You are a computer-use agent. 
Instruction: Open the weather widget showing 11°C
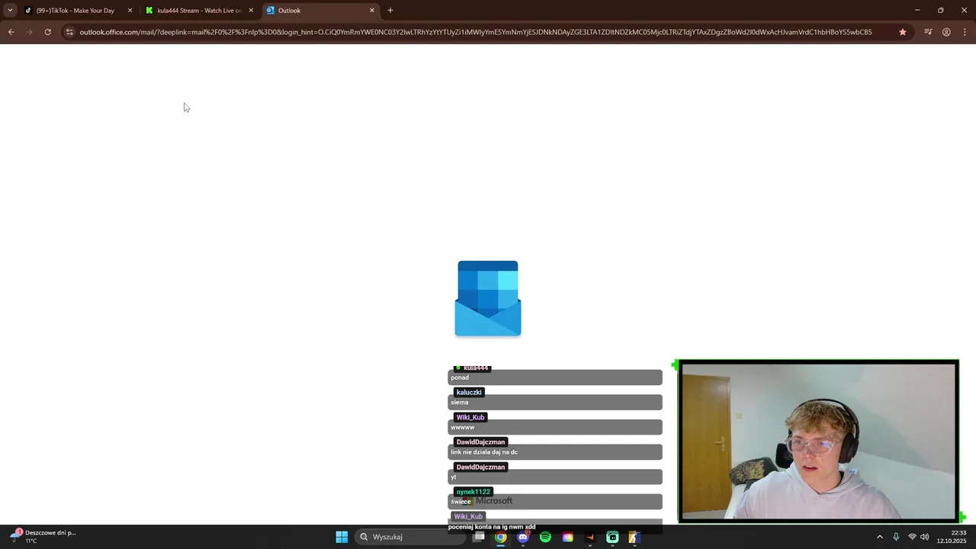click(x=43, y=537)
